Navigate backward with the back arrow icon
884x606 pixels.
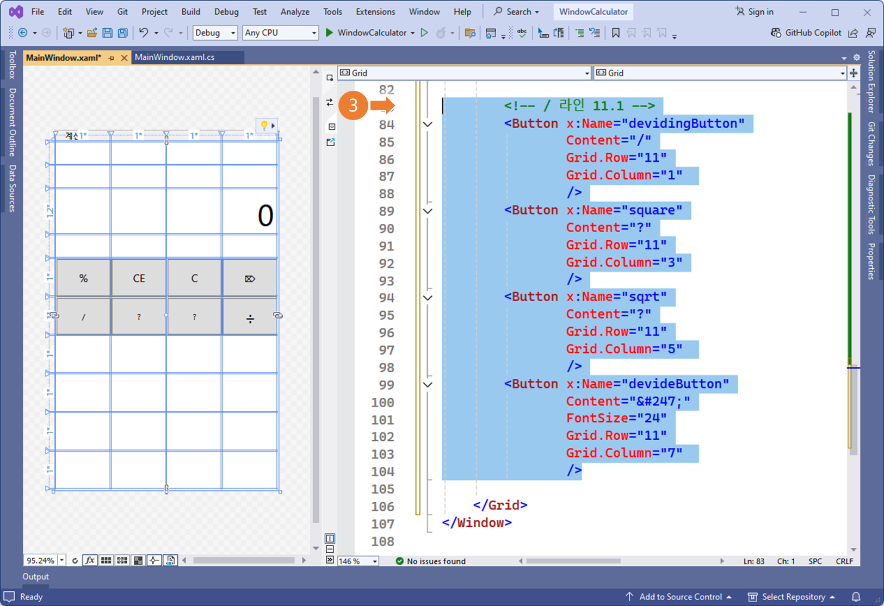(x=23, y=33)
